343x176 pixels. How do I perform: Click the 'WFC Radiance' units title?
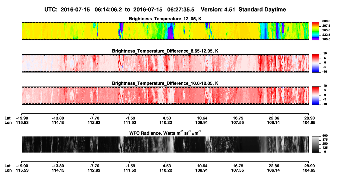165,133
